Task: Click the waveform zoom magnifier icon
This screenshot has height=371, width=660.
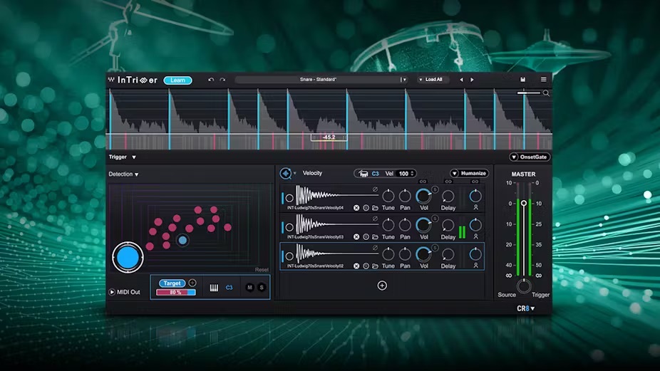Action: (x=546, y=93)
